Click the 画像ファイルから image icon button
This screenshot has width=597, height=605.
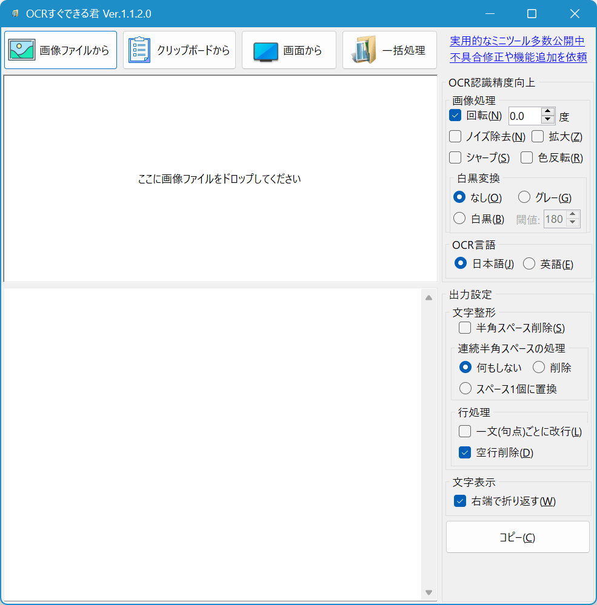click(x=61, y=50)
